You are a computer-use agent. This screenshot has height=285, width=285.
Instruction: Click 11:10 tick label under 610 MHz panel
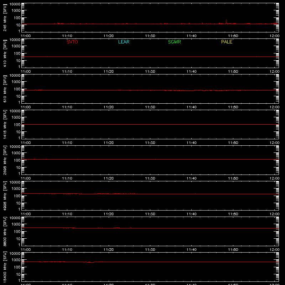point(67,107)
